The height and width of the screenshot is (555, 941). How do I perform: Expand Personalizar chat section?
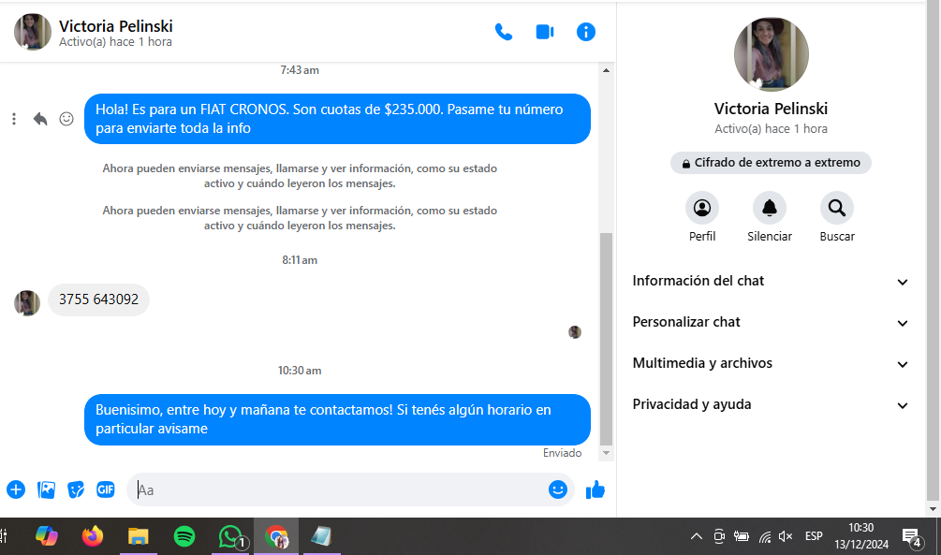pos(771,322)
